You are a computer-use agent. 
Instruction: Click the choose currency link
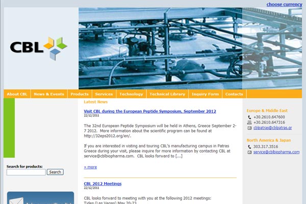(285, 4)
